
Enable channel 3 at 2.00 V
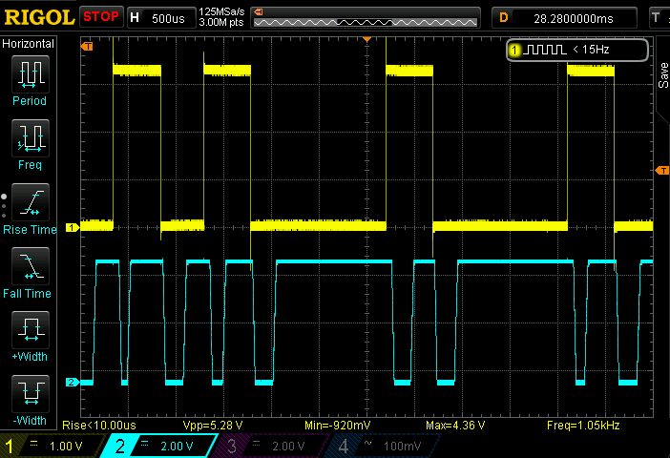click(270, 446)
